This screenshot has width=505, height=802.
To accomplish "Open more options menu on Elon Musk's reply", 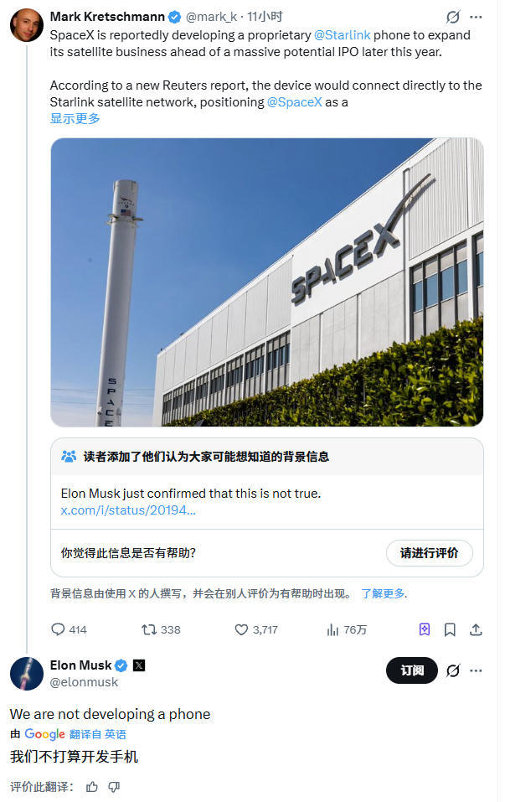I will coord(476,670).
